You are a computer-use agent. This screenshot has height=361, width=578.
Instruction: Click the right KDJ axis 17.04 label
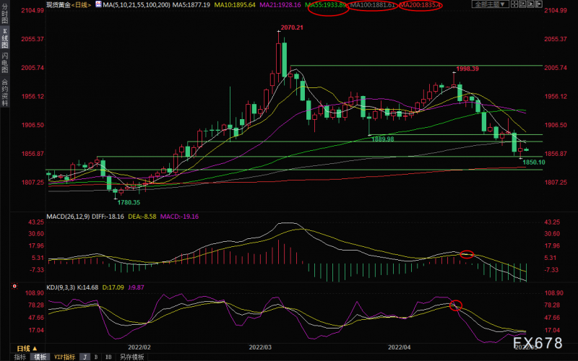[x=551, y=330]
